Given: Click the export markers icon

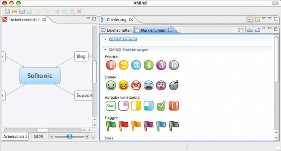Looking at the screenshot, I should tap(257, 30).
